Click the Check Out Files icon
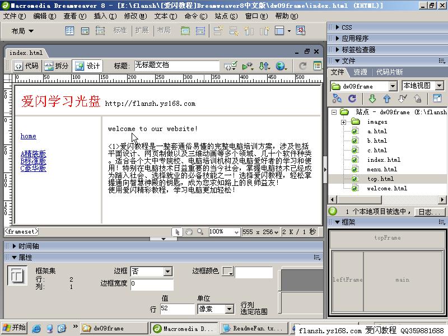Screen dimensions: 448x336 pos(402,99)
